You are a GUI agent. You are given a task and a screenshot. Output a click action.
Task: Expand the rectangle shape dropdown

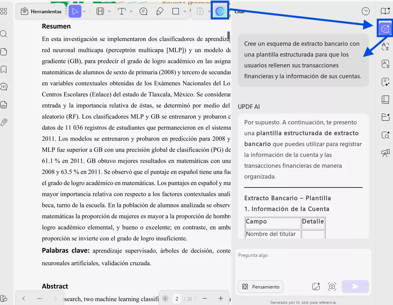tap(185, 11)
